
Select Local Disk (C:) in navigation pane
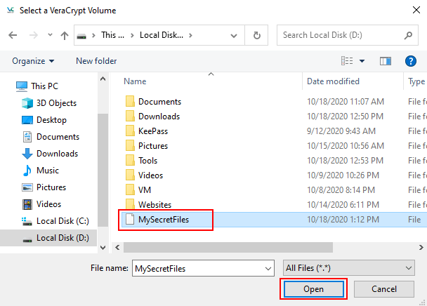coord(55,221)
